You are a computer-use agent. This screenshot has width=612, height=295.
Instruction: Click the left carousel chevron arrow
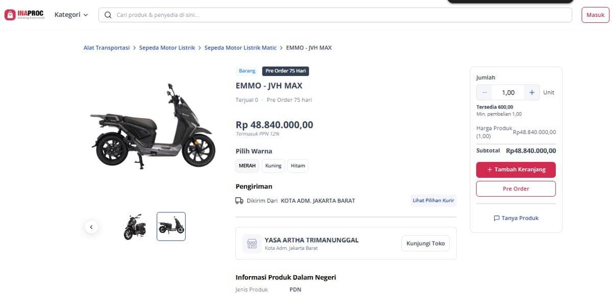pyautogui.click(x=91, y=227)
